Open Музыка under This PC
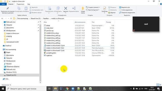 [x=9, y=64]
